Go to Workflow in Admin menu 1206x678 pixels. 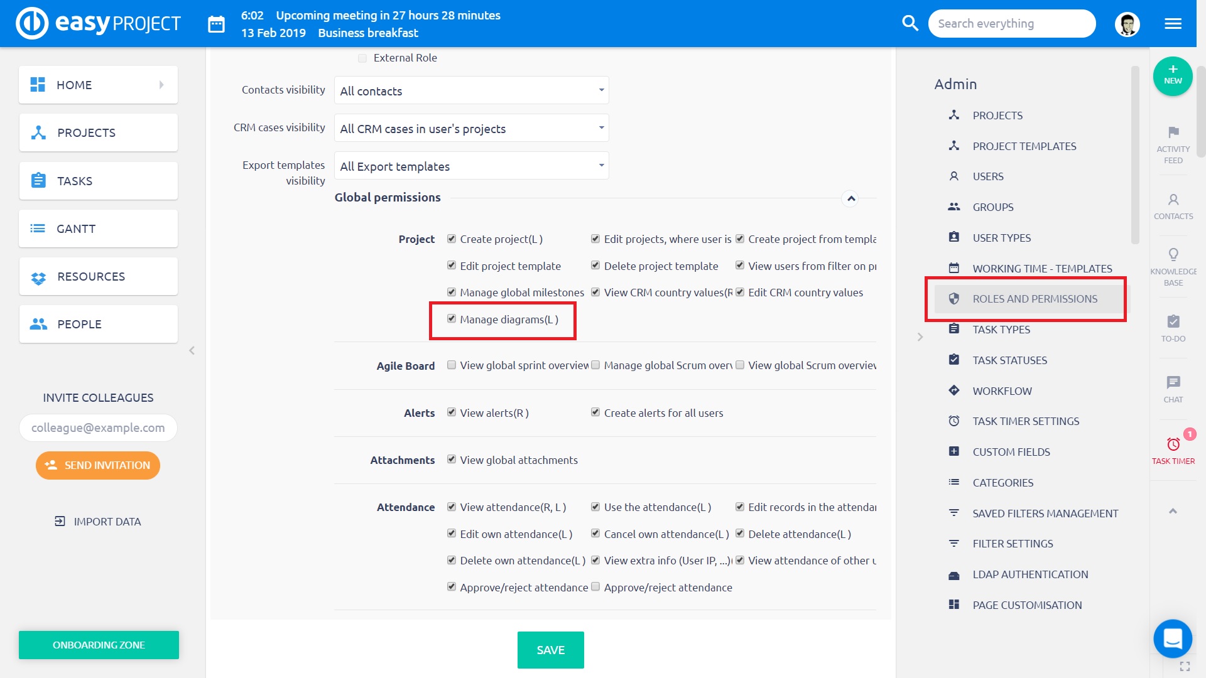1002,390
